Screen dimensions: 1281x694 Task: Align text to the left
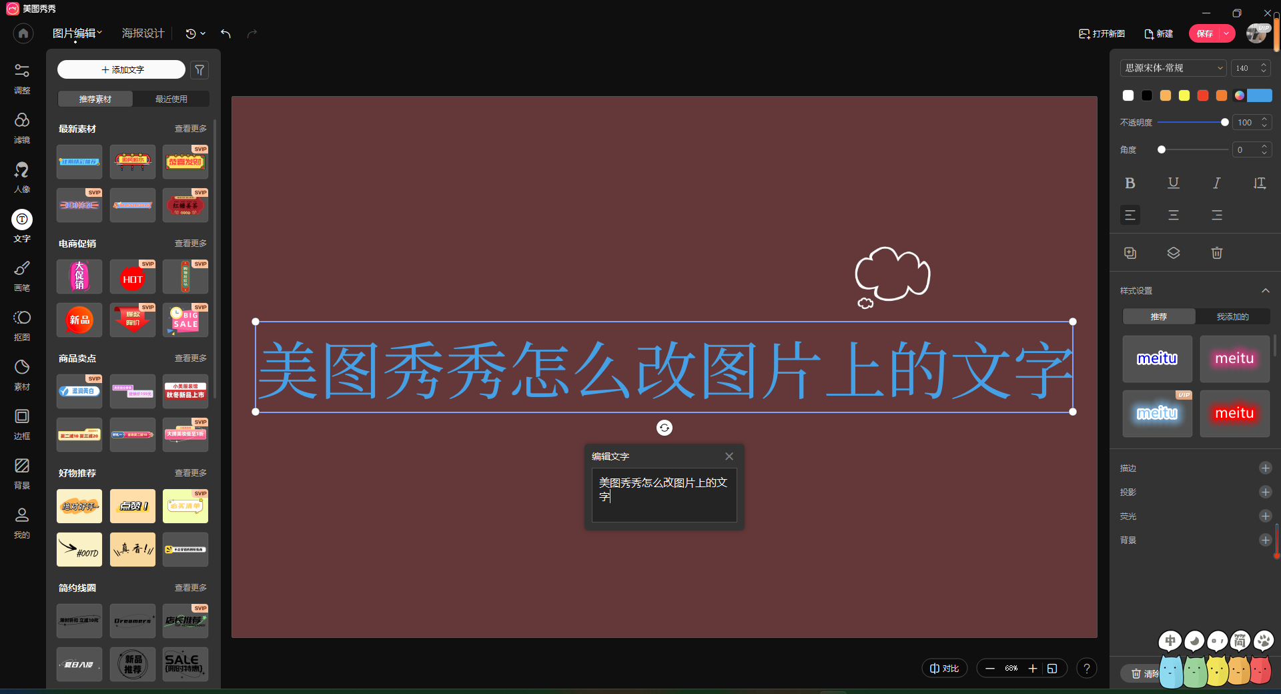click(x=1130, y=215)
